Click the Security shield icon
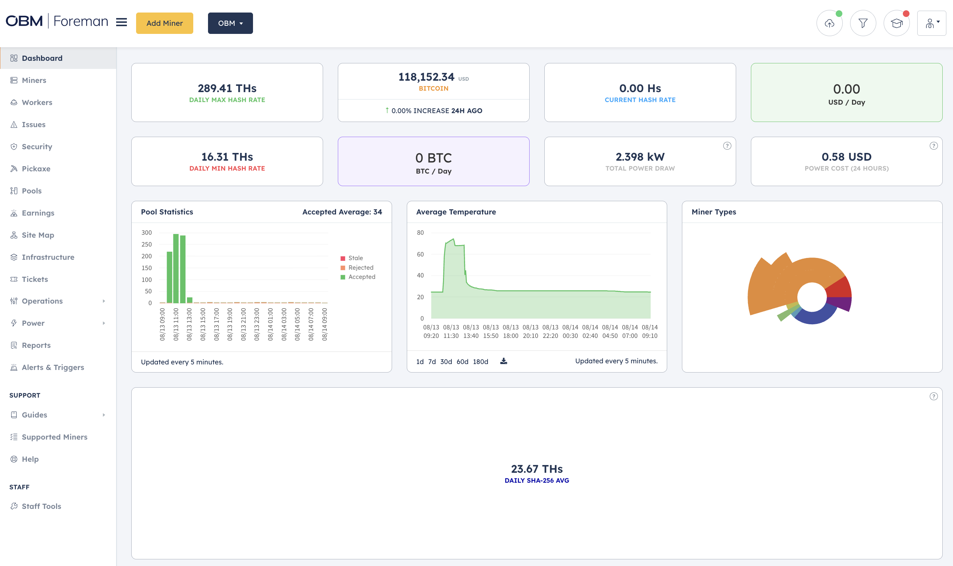This screenshot has width=953, height=566. [x=14, y=146]
